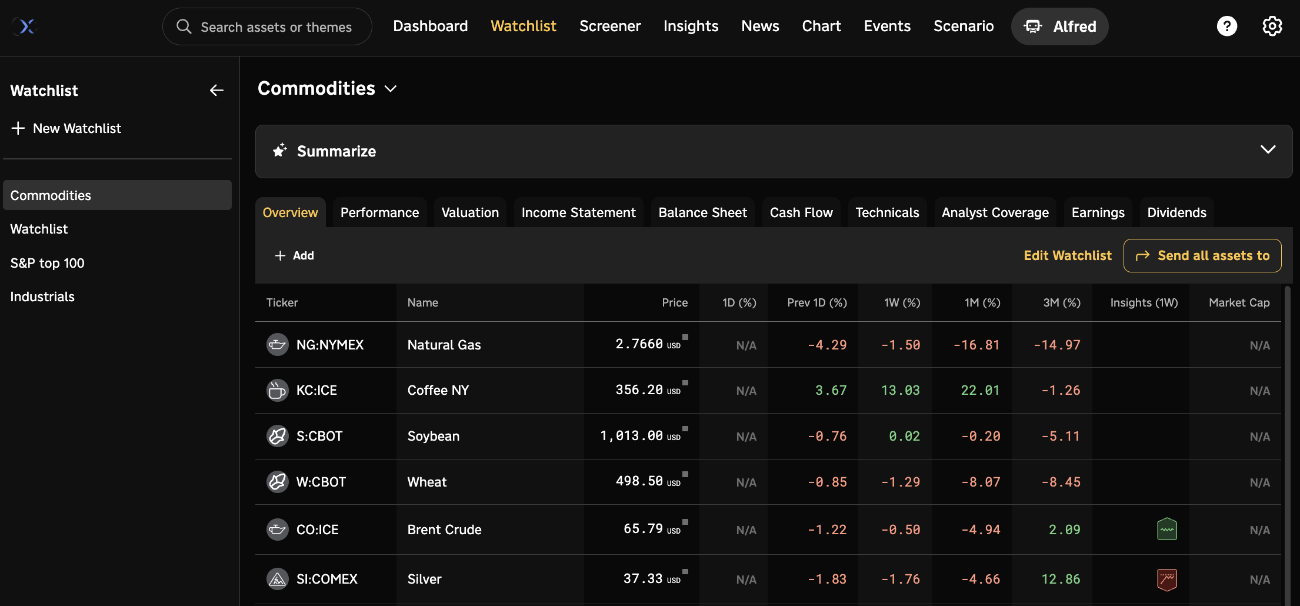
Task: Collapse the Watchlist sidebar with back arrow
Action: point(216,90)
